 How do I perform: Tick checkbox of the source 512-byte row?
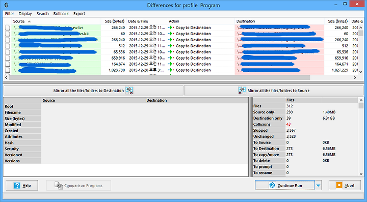8,46
